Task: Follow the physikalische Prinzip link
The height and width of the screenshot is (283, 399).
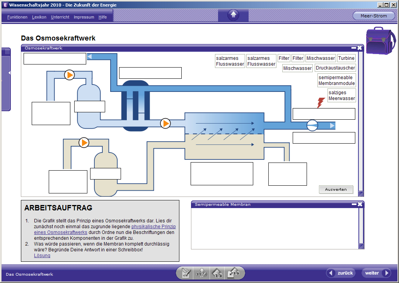Action: tap(153, 226)
